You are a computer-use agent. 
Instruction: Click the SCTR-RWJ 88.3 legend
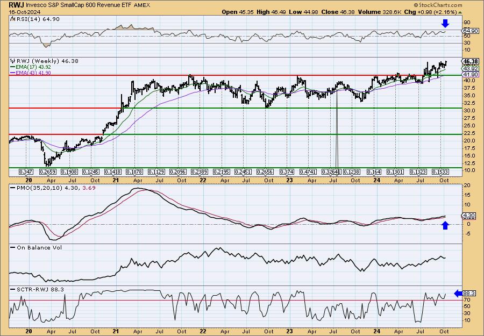(37, 290)
